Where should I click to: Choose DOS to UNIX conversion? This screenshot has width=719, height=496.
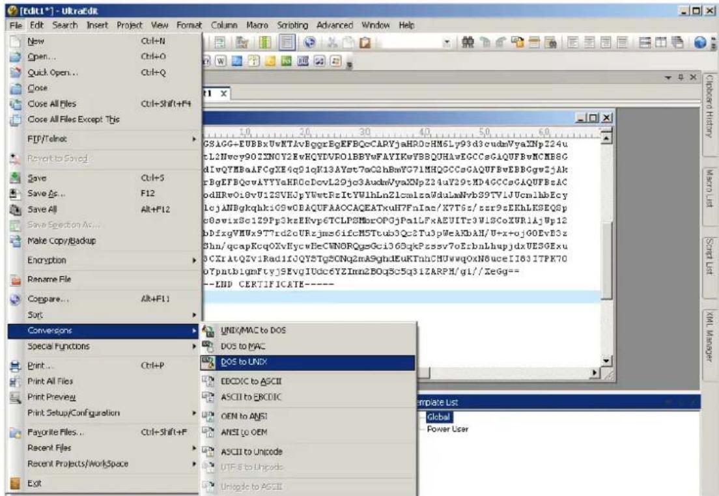pyautogui.click(x=308, y=362)
